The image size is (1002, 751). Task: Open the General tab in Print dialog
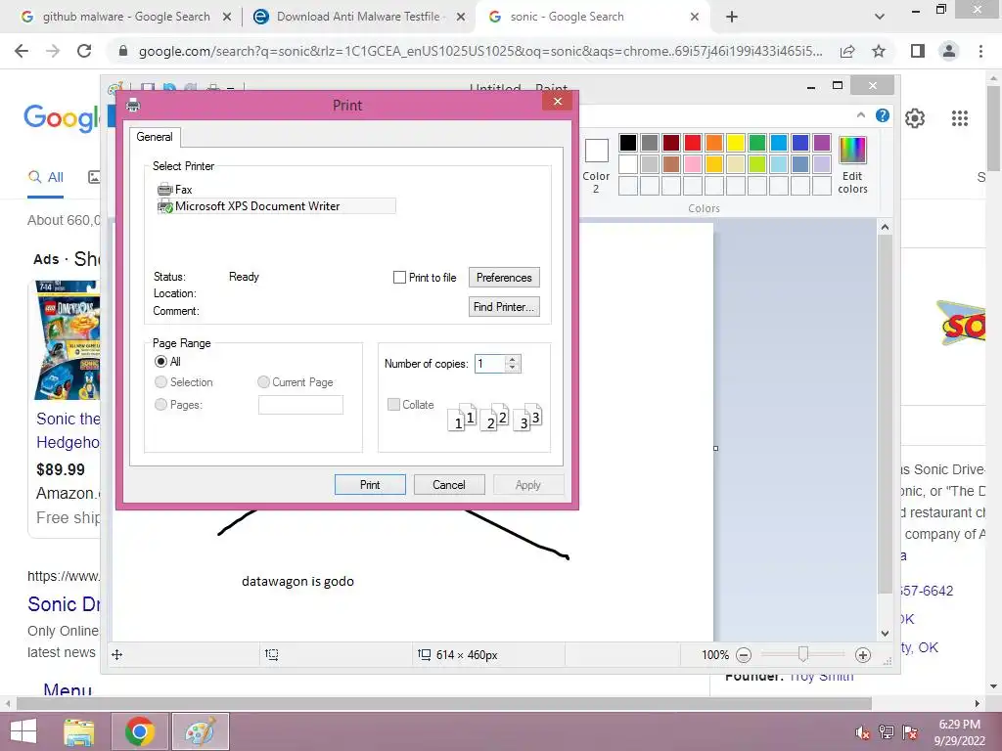tap(154, 137)
